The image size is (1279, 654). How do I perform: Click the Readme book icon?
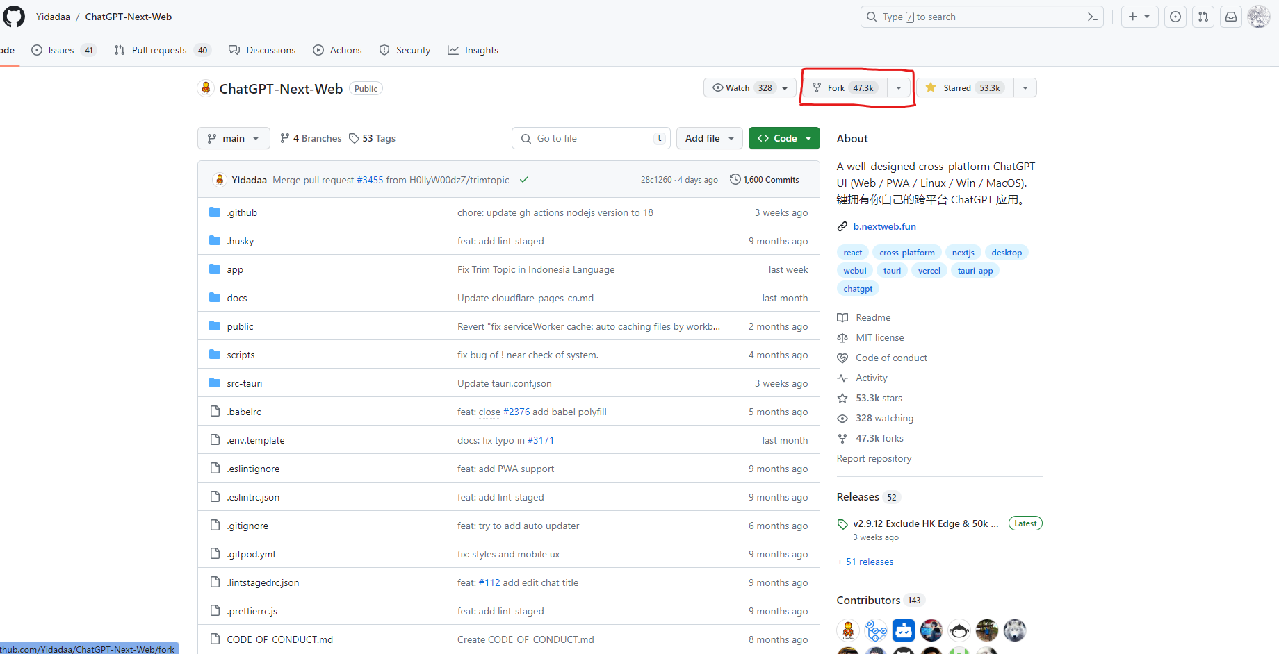point(842,317)
